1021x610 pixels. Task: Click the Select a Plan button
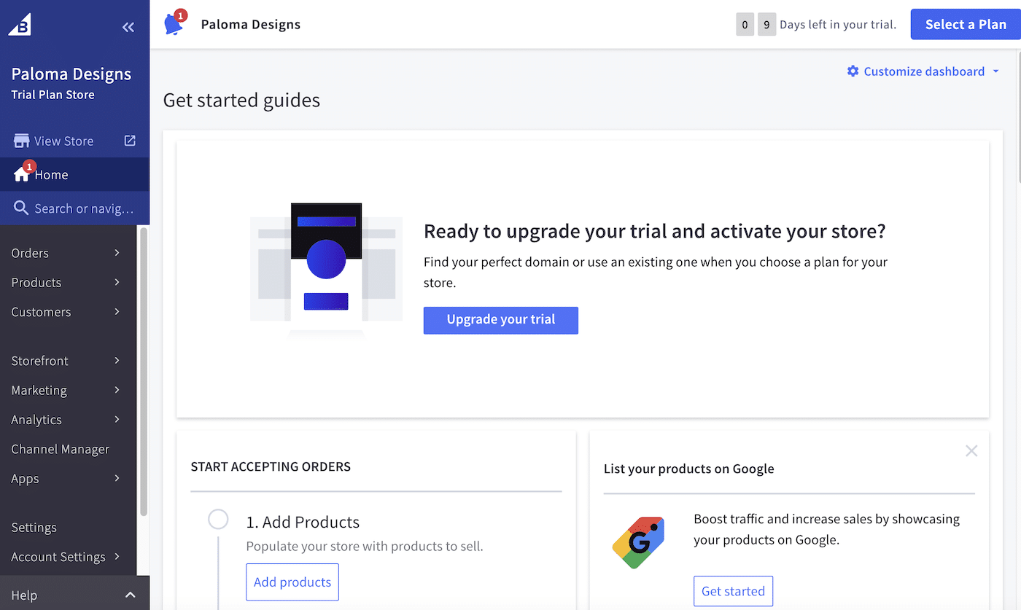[966, 24]
